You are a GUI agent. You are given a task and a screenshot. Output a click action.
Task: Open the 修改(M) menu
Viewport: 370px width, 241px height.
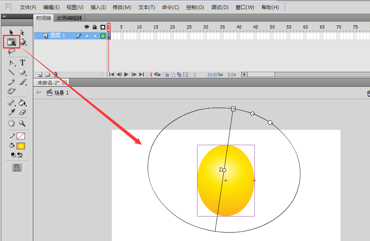[122, 7]
